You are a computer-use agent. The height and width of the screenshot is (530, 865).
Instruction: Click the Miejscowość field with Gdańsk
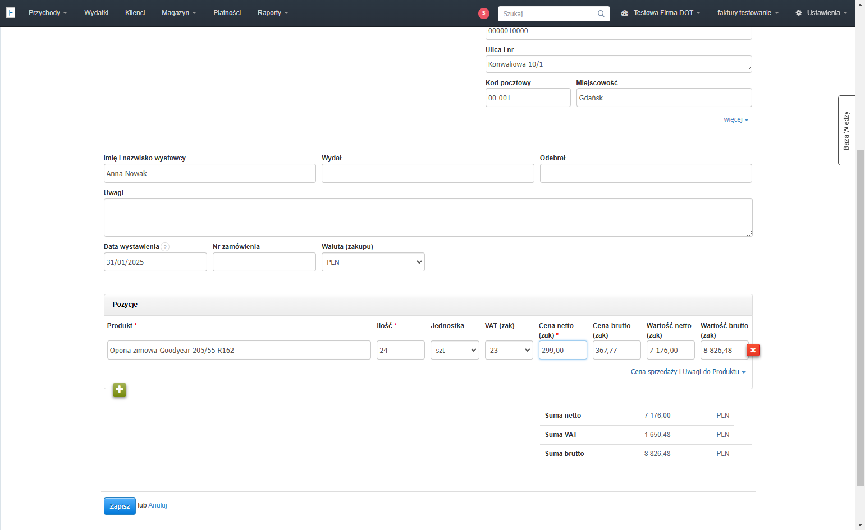coord(664,98)
